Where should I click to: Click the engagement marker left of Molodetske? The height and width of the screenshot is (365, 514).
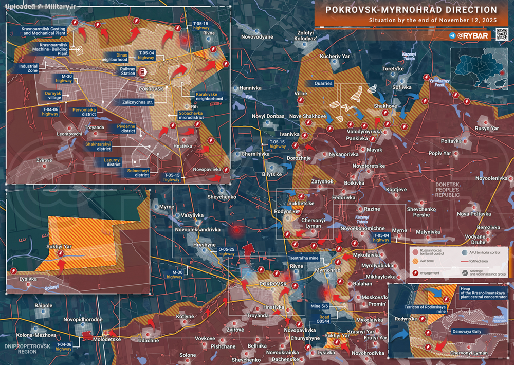click(x=83, y=334)
